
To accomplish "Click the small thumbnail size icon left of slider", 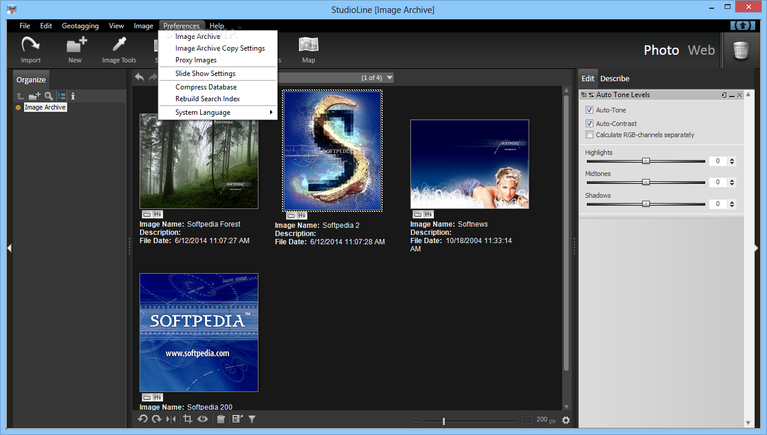I will [417, 420].
